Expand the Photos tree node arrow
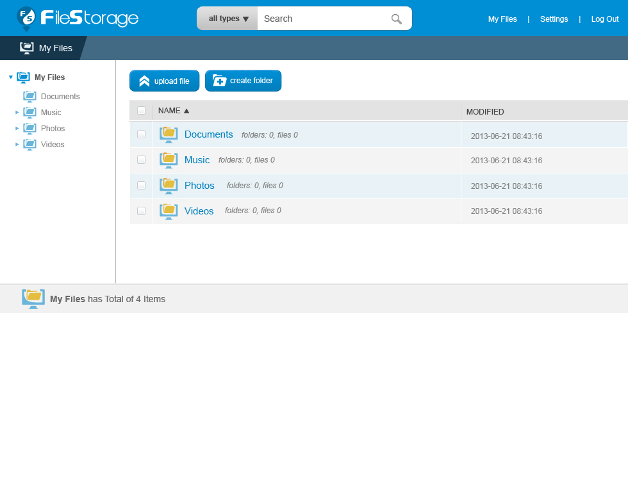628x498 pixels. 17,129
